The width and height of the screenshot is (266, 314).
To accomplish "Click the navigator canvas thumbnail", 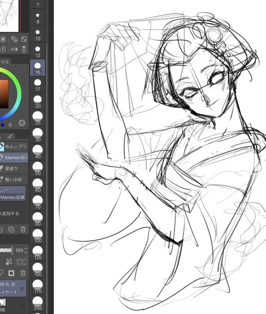I will 9,16.
